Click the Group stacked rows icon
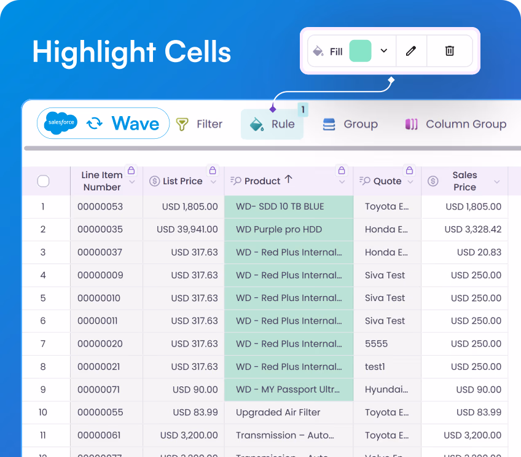The width and height of the screenshot is (521, 457). click(x=329, y=124)
